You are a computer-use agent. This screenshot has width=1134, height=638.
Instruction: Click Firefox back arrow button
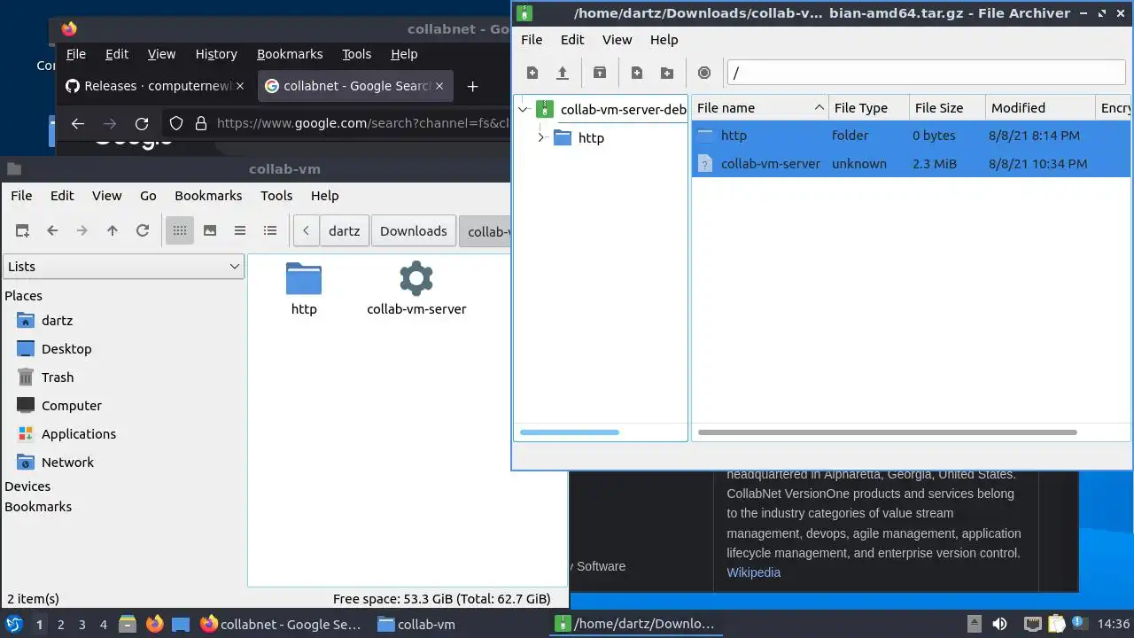pyautogui.click(x=78, y=123)
